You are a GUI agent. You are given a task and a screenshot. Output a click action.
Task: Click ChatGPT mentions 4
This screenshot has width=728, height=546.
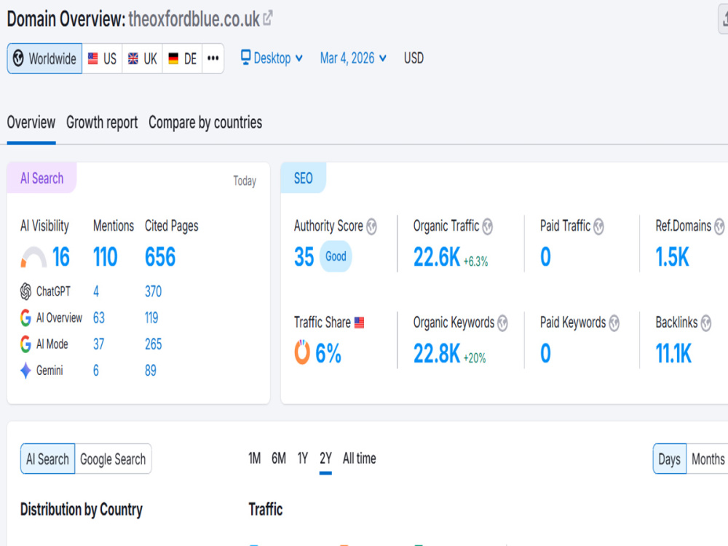coord(96,292)
